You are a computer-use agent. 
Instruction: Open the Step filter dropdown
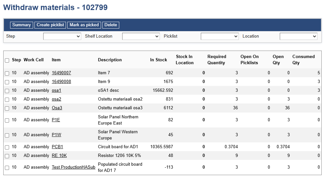[62, 36]
